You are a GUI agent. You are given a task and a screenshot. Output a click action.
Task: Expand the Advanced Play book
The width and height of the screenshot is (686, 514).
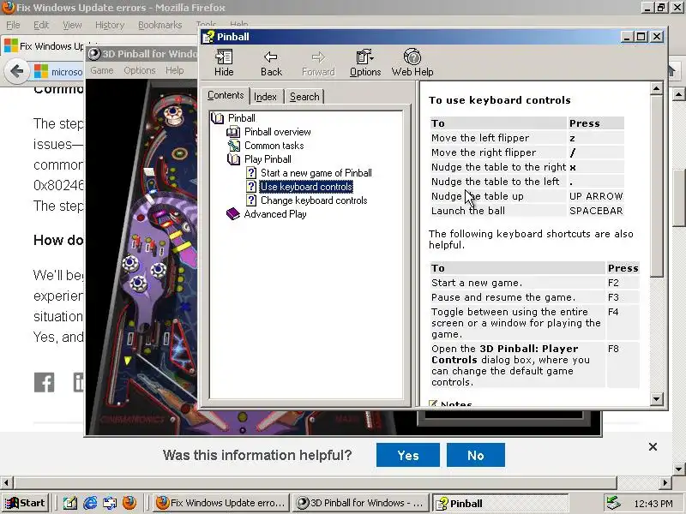[x=274, y=214]
